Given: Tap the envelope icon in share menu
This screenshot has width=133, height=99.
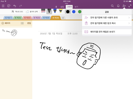Looking at the screenshot, I should (x=86, y=32).
